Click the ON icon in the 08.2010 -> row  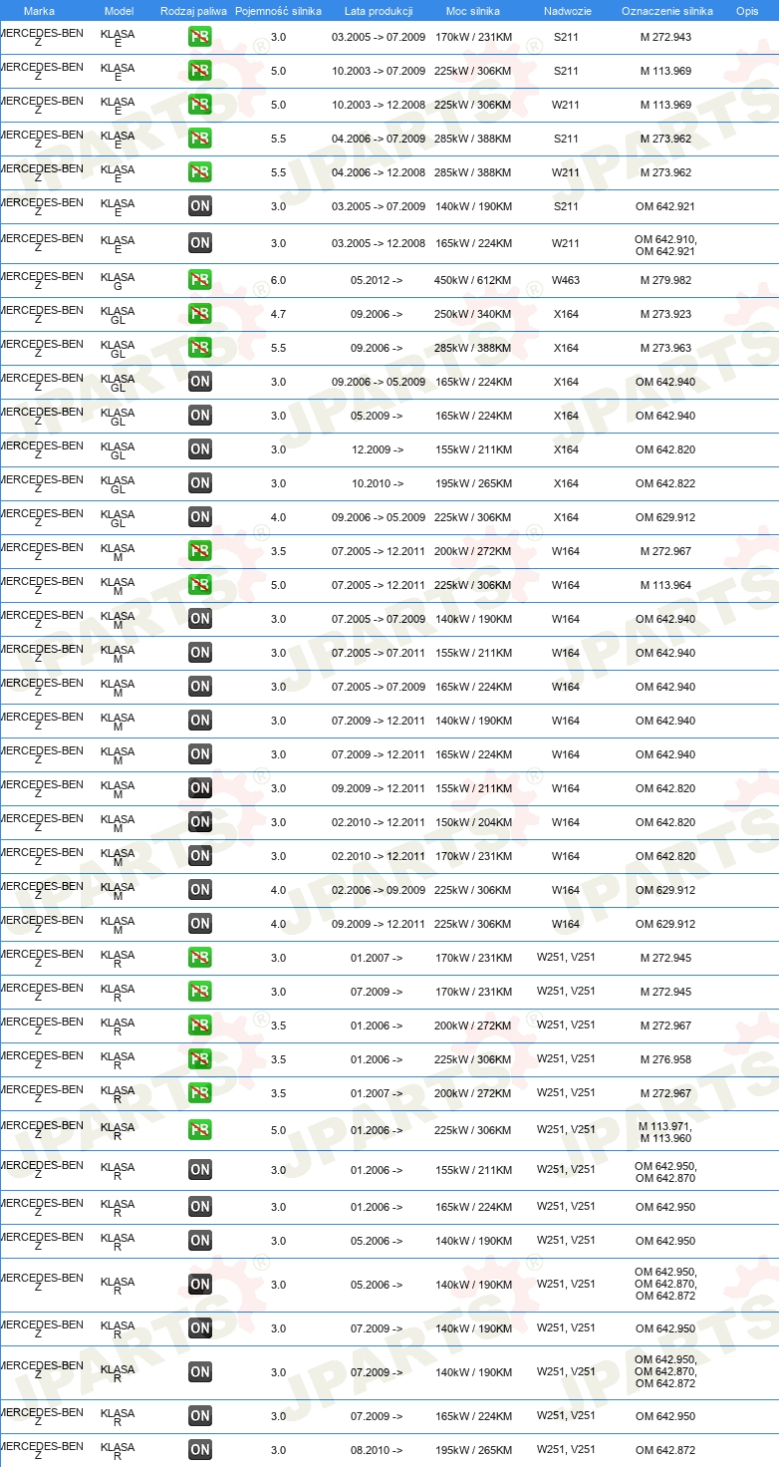[x=200, y=1450]
